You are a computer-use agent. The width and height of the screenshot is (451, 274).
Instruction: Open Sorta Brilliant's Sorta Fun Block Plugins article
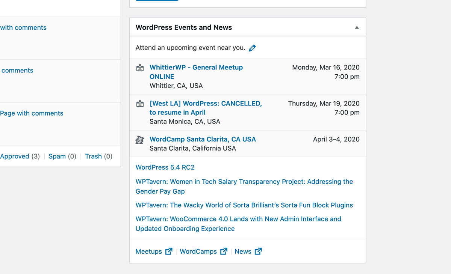coord(244,205)
